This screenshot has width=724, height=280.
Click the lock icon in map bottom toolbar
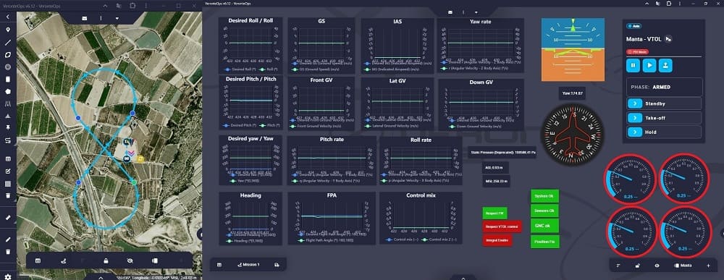[106, 261]
